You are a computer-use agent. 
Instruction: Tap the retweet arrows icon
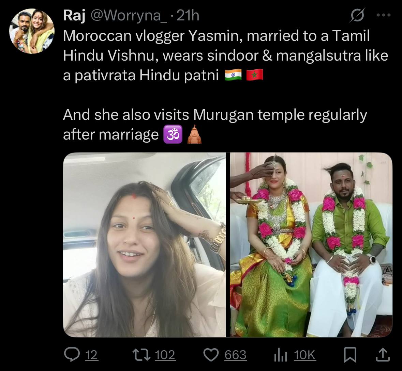pyautogui.click(x=141, y=355)
